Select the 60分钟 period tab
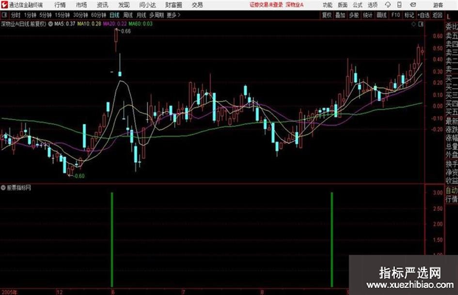 (98, 15)
